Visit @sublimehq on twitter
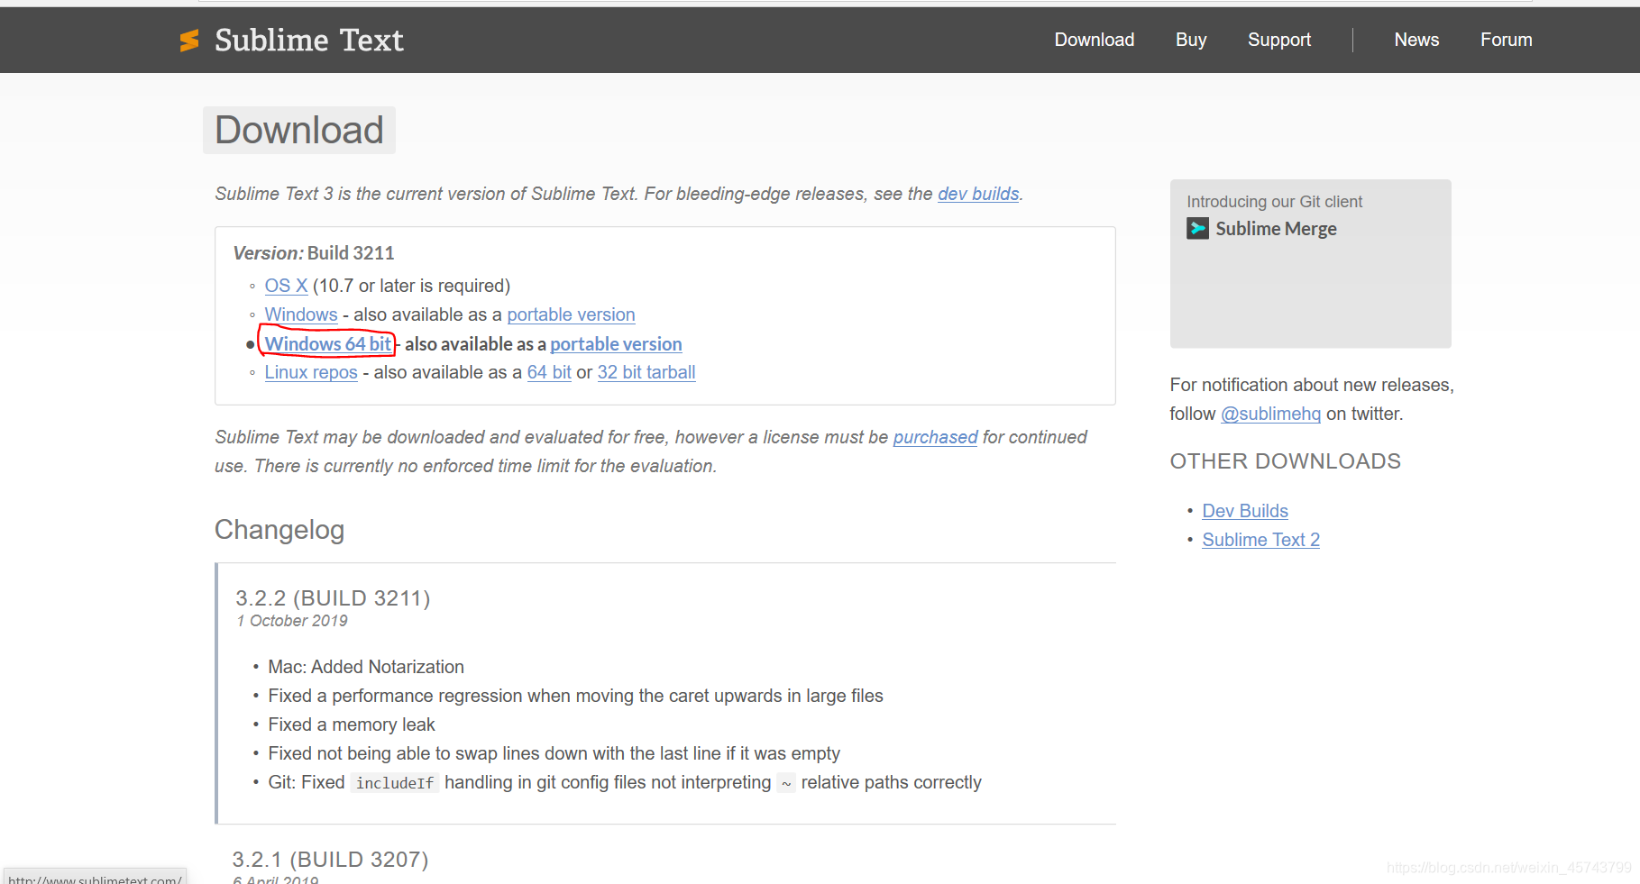1640x884 pixels. pos(1270,414)
